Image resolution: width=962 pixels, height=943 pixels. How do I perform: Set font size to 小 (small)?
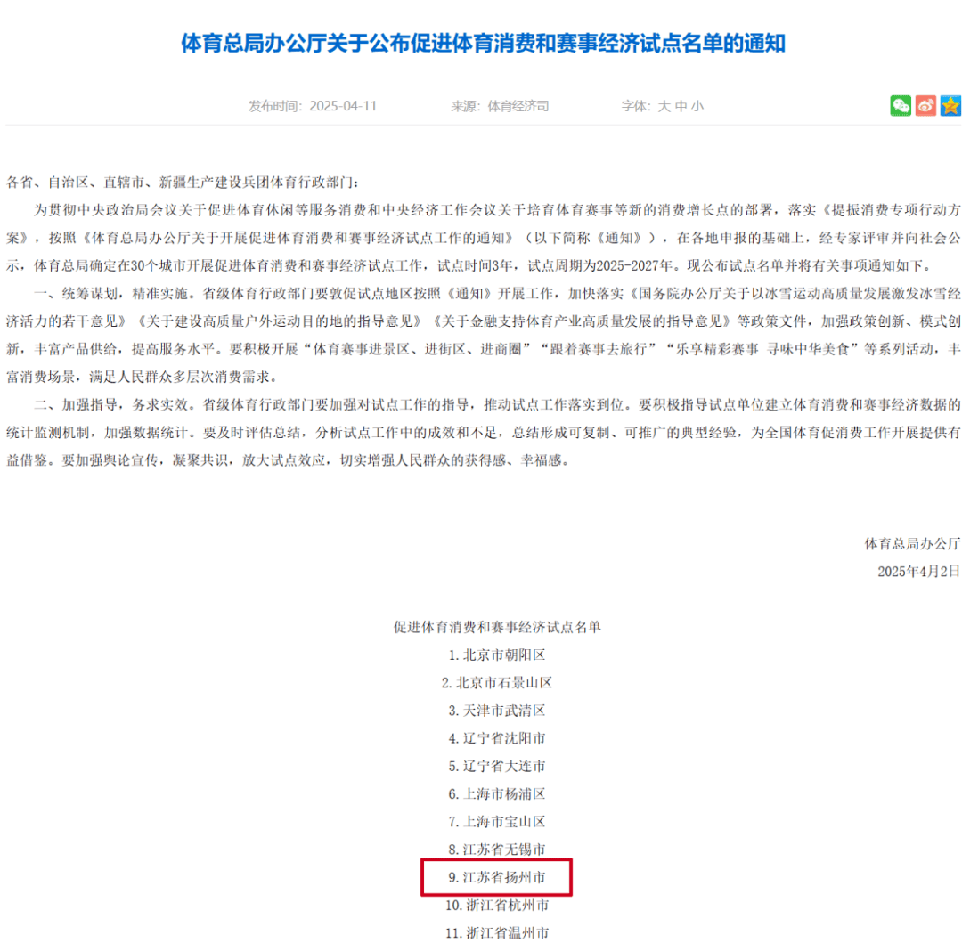click(697, 106)
